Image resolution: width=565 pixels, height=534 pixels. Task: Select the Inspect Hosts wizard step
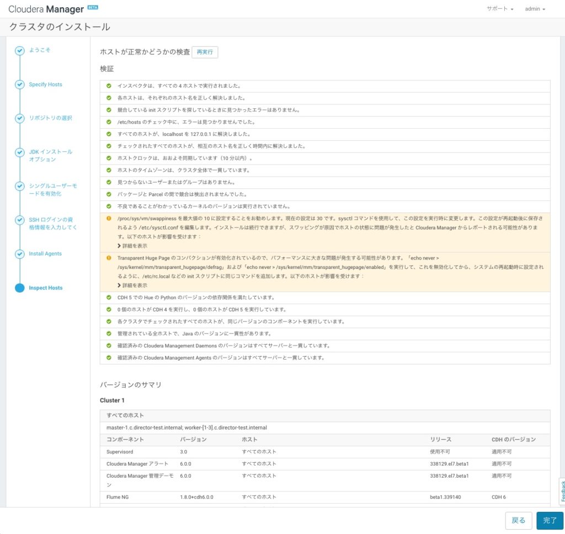coord(45,288)
